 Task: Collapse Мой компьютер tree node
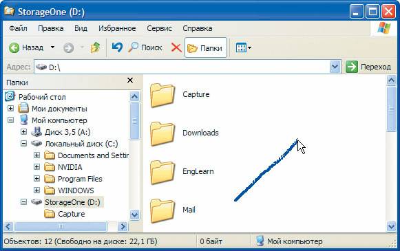pyautogui.click(x=10, y=120)
